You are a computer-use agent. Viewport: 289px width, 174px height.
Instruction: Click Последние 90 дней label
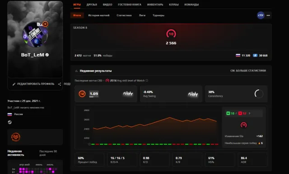[x=48, y=153]
